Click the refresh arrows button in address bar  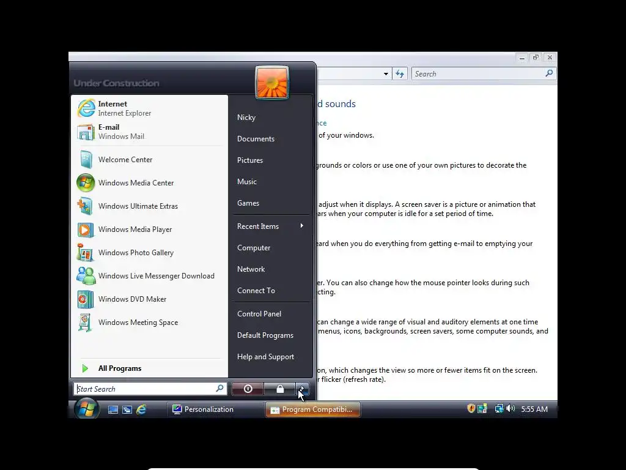[x=400, y=73]
